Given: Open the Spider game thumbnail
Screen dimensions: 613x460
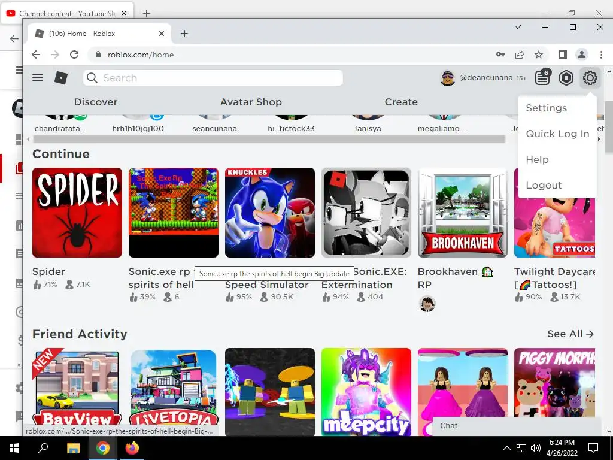Looking at the screenshot, I should [x=77, y=213].
